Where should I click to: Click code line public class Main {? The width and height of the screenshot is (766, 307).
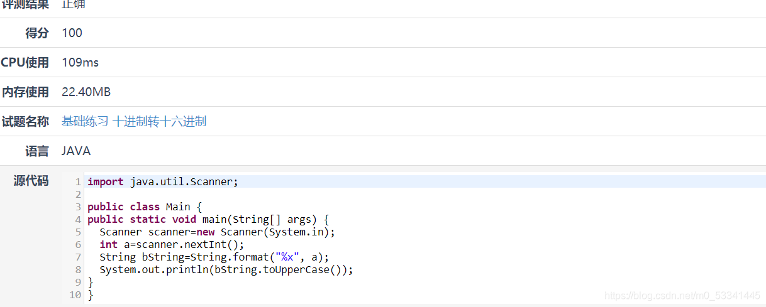(x=144, y=207)
